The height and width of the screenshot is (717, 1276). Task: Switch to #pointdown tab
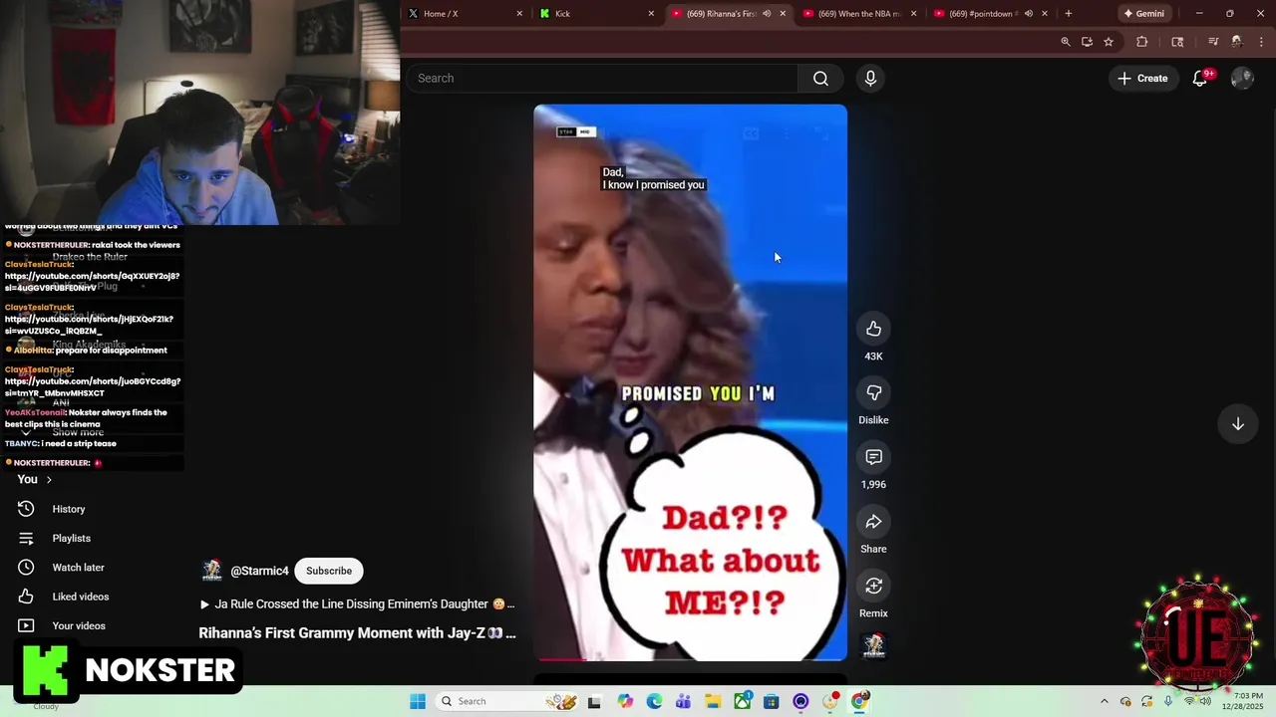[x=990, y=14]
